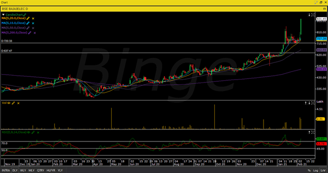Remove the RSI indicator
Viewport: 328px width, 173px height.
[x=38, y=133]
